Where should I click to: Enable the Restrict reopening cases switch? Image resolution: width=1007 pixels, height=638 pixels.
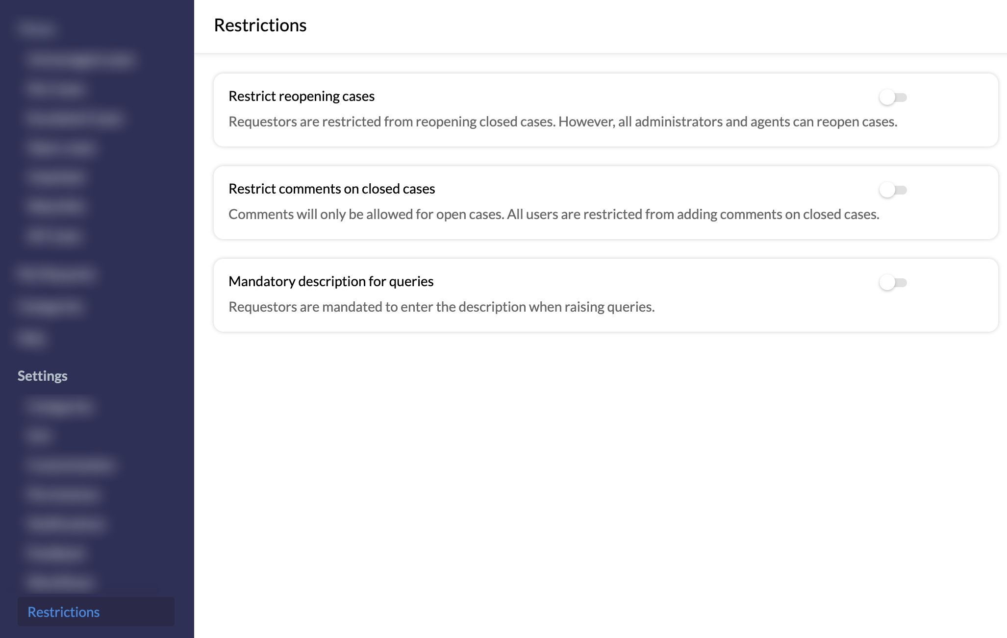(x=893, y=98)
